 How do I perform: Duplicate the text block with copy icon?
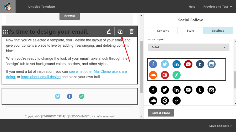tap(120, 32)
